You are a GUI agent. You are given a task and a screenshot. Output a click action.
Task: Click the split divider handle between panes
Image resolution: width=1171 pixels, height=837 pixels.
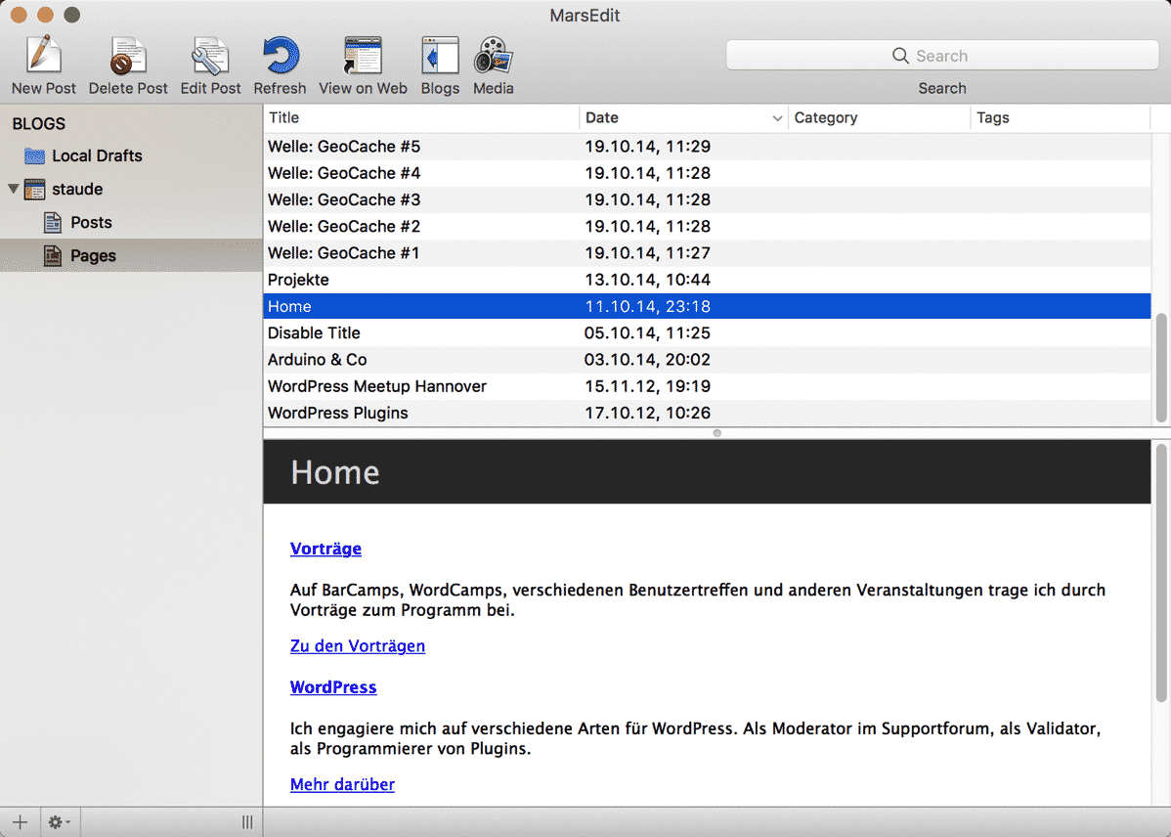716,432
